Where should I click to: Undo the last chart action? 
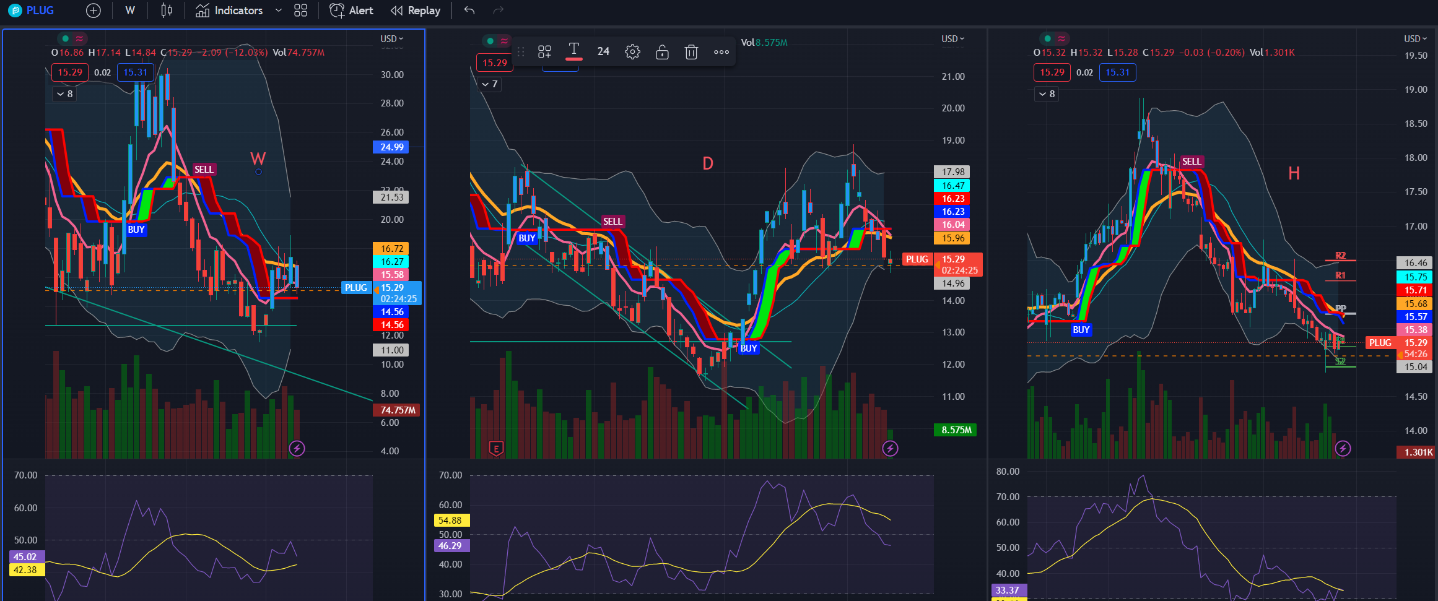pos(469,11)
